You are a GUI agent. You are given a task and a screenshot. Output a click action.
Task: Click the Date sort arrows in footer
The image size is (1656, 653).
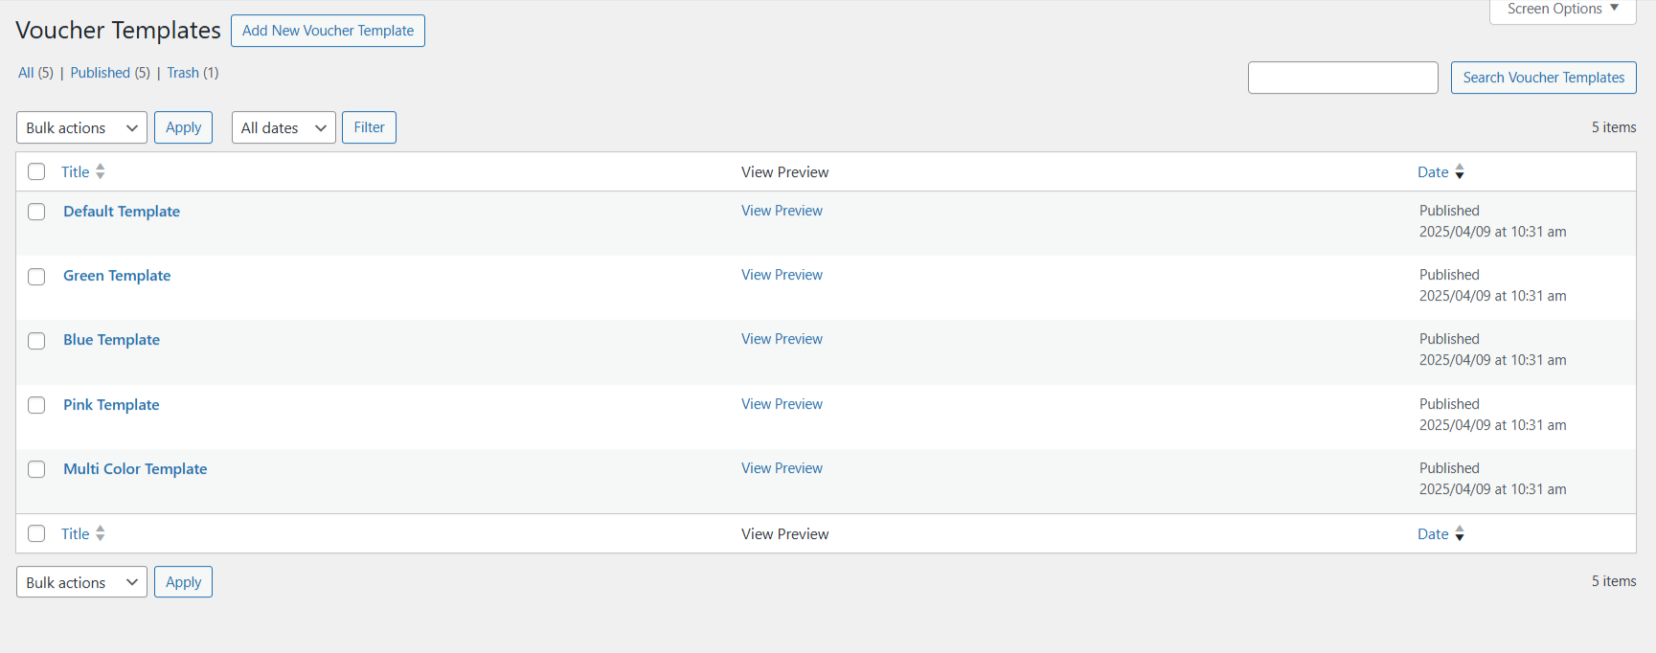coord(1460,534)
